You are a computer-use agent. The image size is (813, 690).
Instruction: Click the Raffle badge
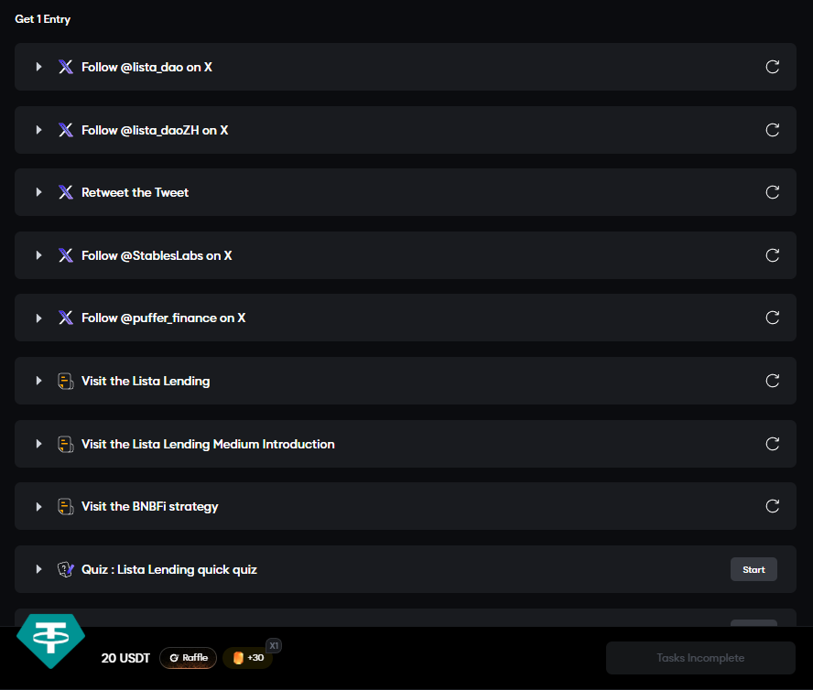189,658
